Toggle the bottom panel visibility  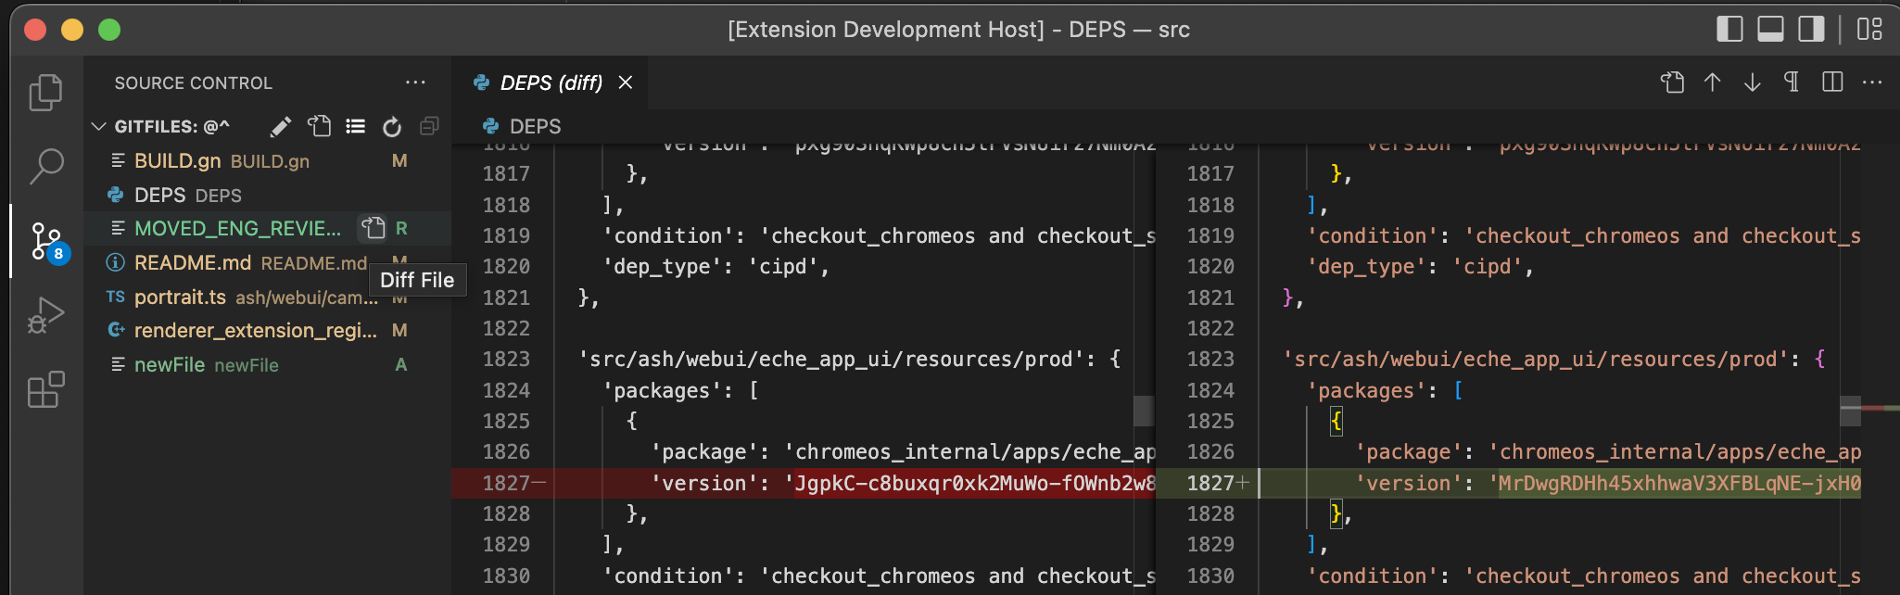pyautogui.click(x=1770, y=30)
